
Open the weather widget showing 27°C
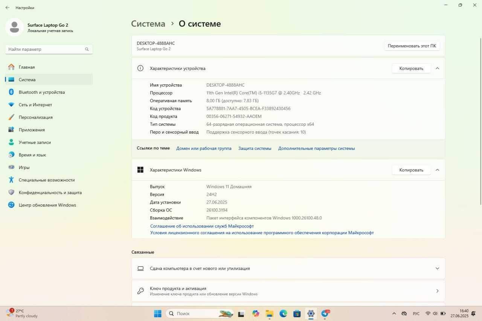pos(23,313)
